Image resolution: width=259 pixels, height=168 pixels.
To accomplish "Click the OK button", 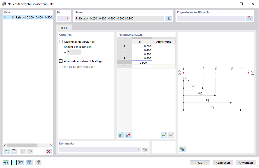I will [x=200, y=162].
